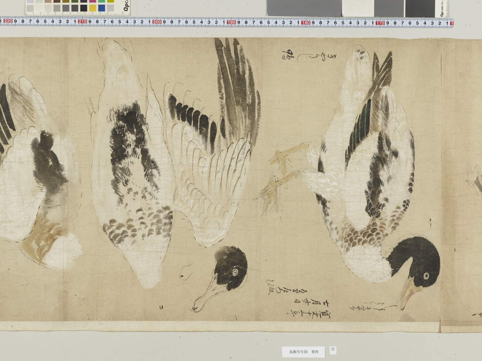The width and height of the screenshot is (482, 361).
Task: Select the white patch on the gray card
Action: [x=358, y=8]
